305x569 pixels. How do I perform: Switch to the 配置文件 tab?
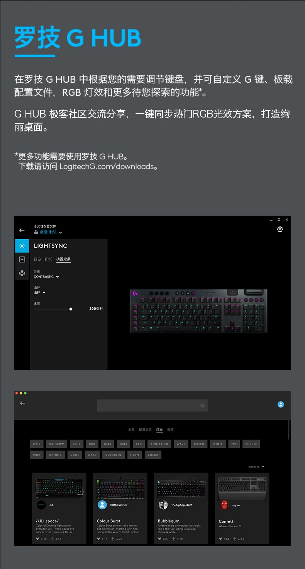[145, 429]
